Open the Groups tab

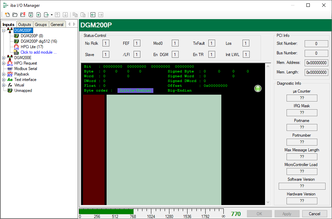41,24
